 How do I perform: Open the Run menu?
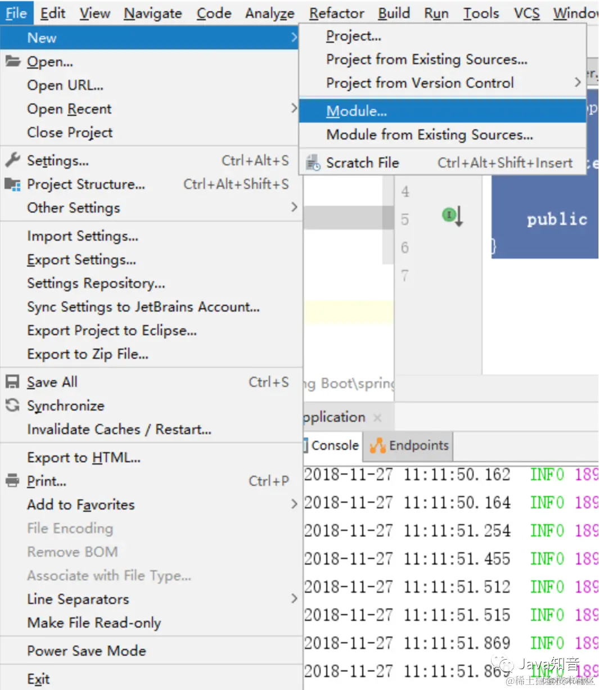[436, 13]
